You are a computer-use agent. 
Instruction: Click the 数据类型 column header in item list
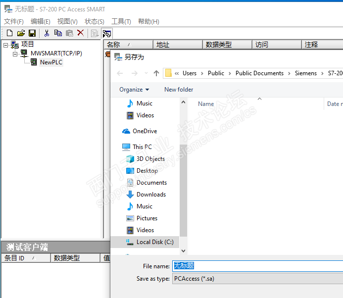point(227,45)
